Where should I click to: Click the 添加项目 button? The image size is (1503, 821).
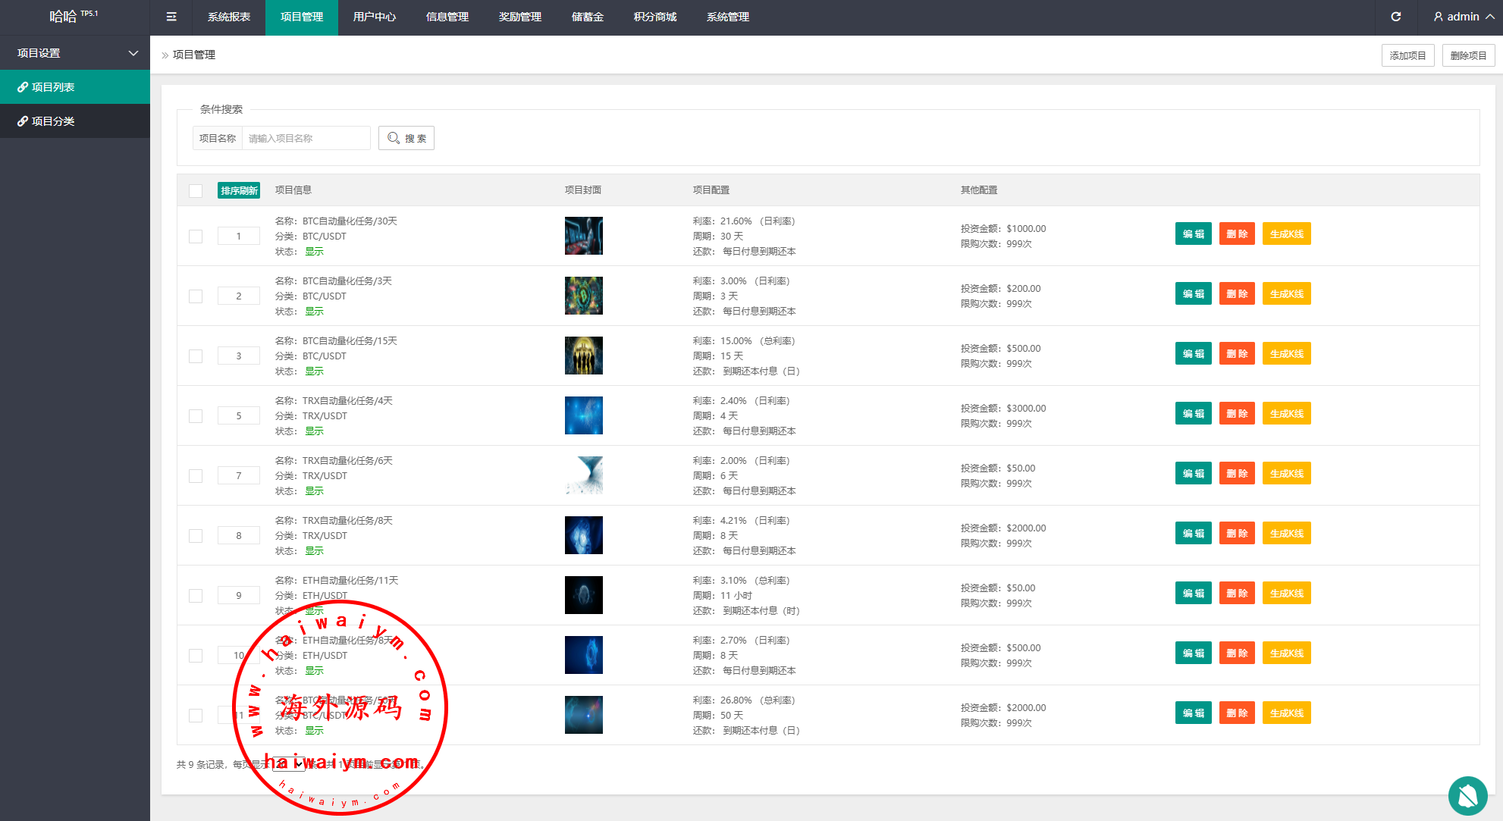(1407, 55)
